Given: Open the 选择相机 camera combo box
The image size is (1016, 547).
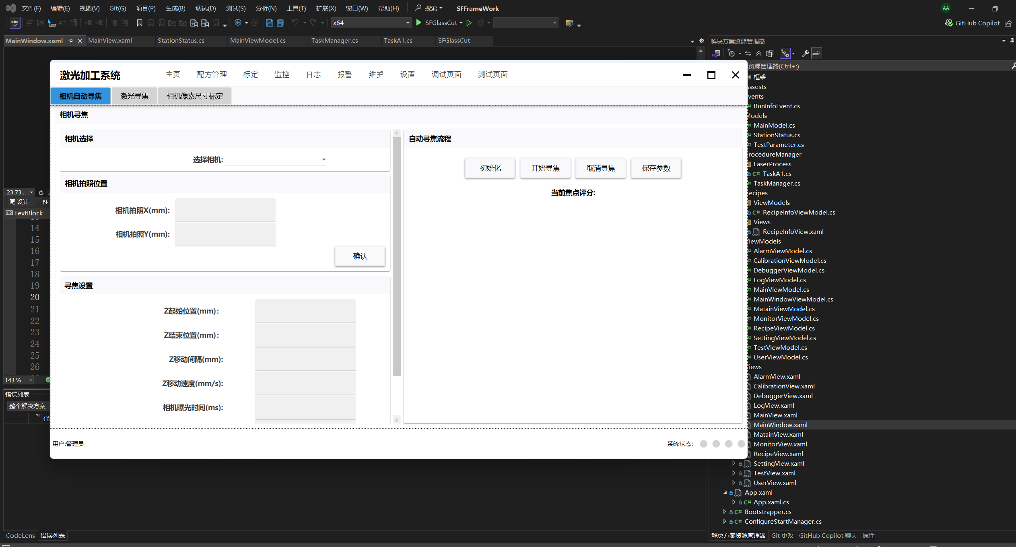Looking at the screenshot, I should (x=276, y=160).
